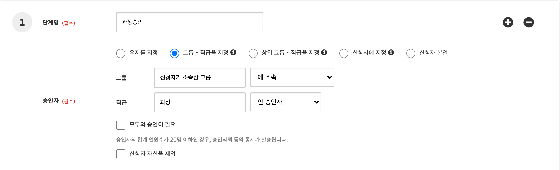Click the 모두의 승인이 필요 label text
Image resolution: width=560 pixels, height=170 pixels.
[x=152, y=124]
